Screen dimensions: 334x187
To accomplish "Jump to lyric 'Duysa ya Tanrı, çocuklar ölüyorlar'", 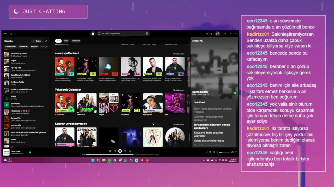I will click(209, 134).
